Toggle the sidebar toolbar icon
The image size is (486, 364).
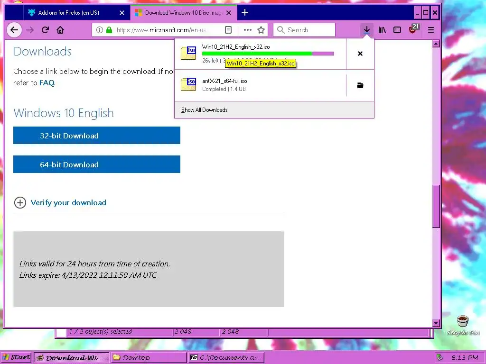[x=397, y=30]
